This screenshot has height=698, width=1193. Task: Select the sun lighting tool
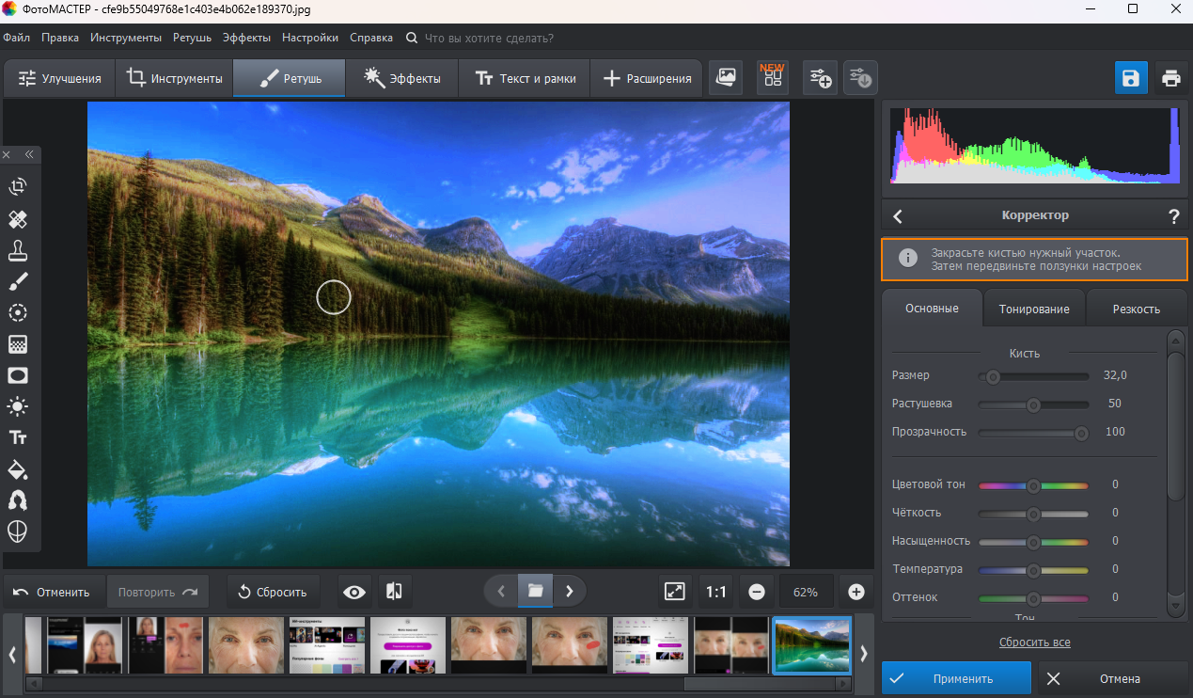tap(17, 406)
